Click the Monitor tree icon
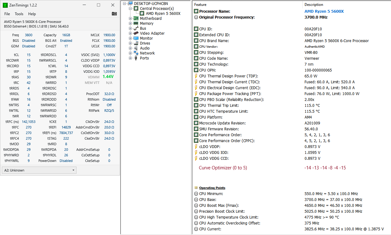Image resolution: width=391 pixels, height=235 pixels. pos(136,38)
